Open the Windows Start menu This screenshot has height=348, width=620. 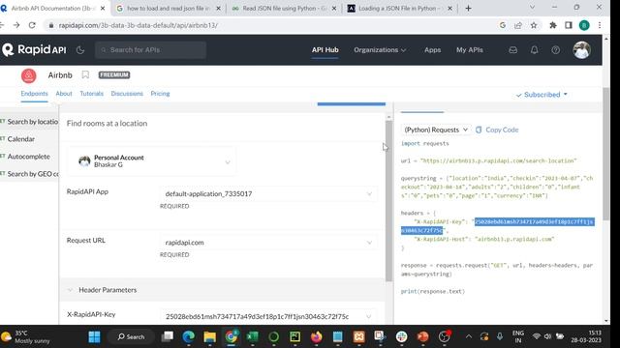pyautogui.click(x=94, y=337)
